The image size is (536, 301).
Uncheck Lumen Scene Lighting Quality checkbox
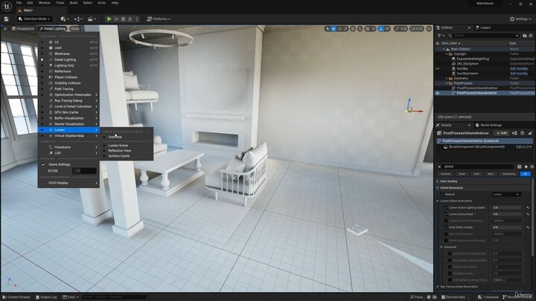tap(446, 207)
